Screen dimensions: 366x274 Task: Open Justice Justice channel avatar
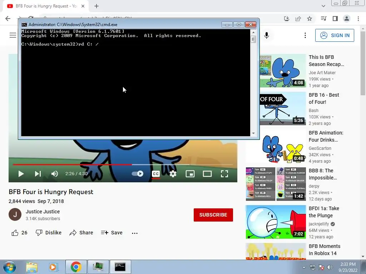pos(15,214)
